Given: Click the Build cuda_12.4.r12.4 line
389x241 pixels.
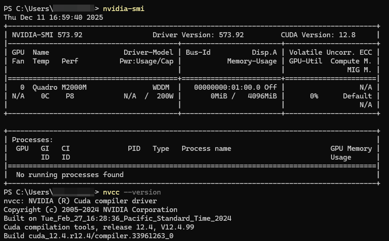Looking at the screenshot, I should coord(89,236).
